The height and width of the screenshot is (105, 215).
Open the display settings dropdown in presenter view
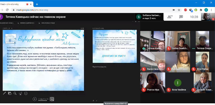click(x=26, y=23)
